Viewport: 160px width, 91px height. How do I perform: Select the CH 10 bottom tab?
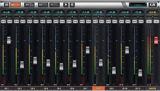coord(125,88)
